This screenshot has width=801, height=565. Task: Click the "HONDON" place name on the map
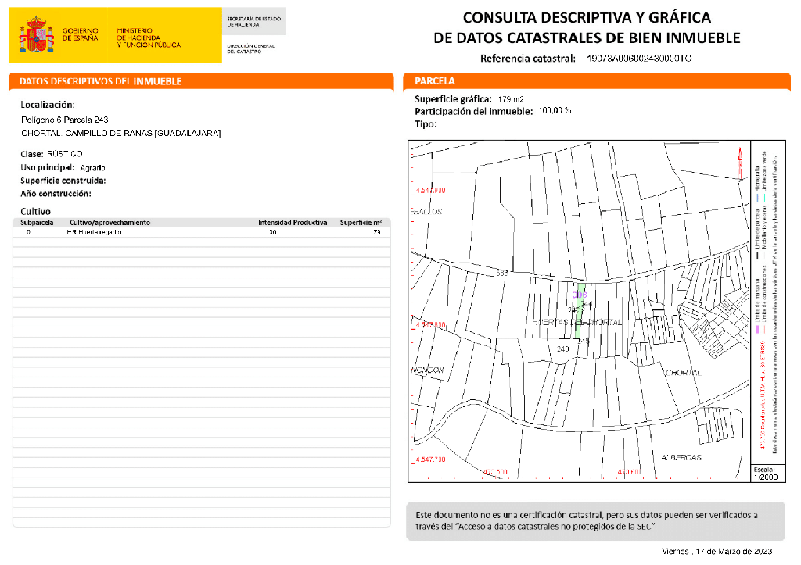click(x=428, y=370)
